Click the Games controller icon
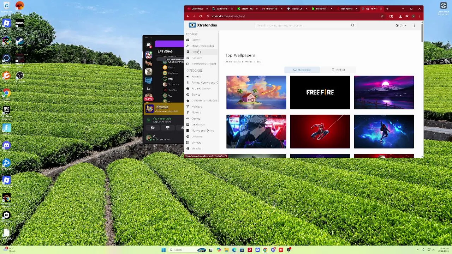 pos(188,119)
